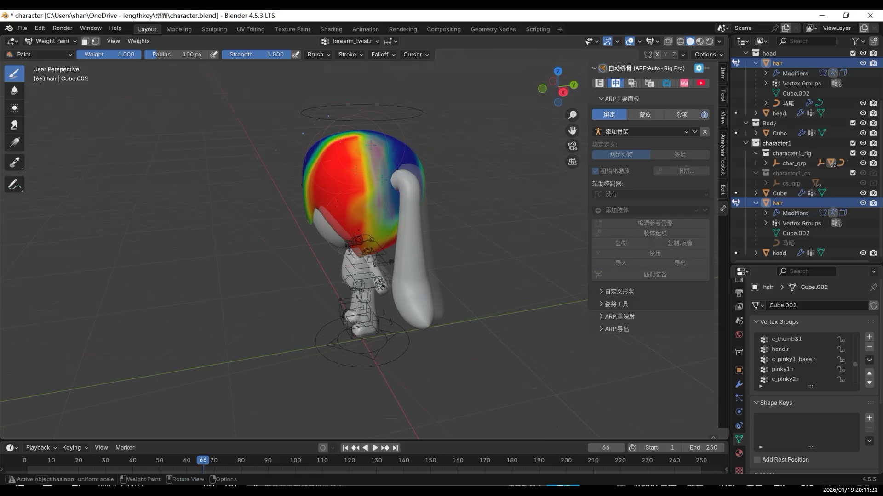
Task: Select the Smear weight tool
Action: pos(14,125)
